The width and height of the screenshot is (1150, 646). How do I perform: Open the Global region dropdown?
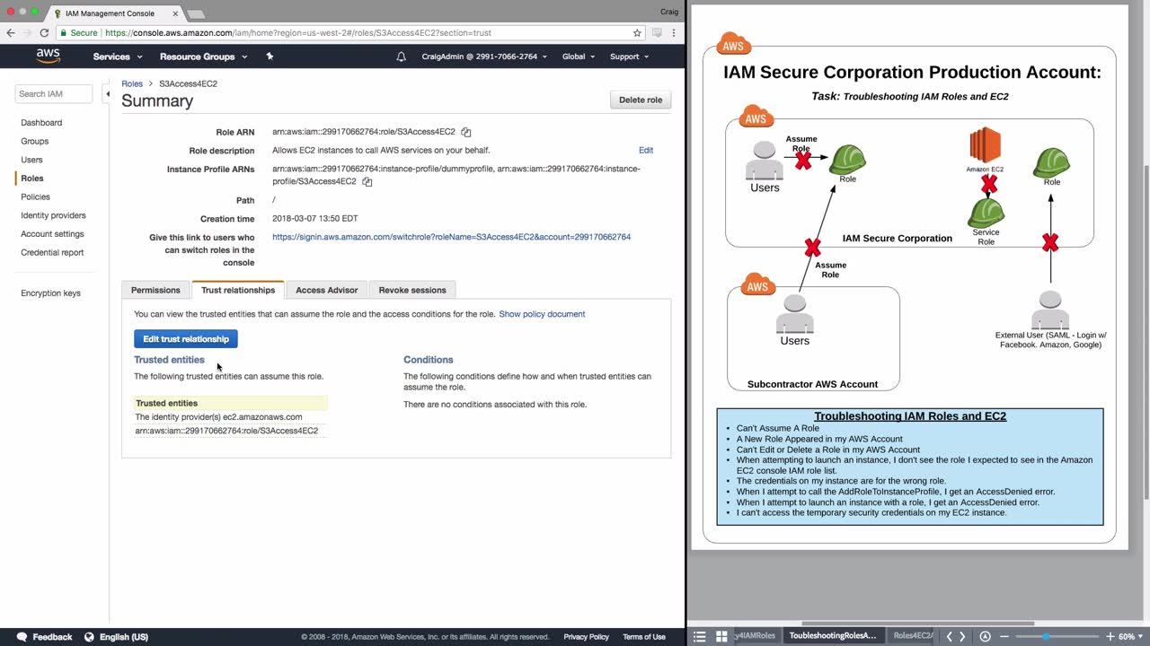point(579,57)
